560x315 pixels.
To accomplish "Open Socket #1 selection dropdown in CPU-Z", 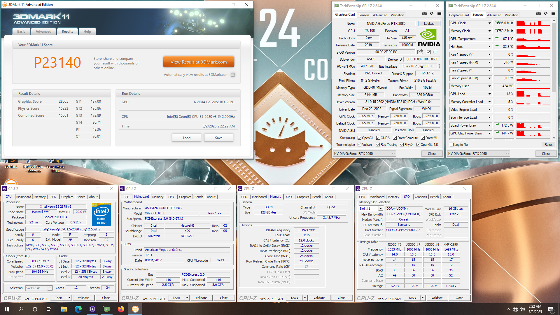I will point(39,288).
